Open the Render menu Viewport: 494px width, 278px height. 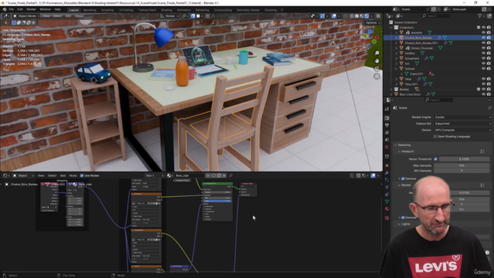click(31, 9)
